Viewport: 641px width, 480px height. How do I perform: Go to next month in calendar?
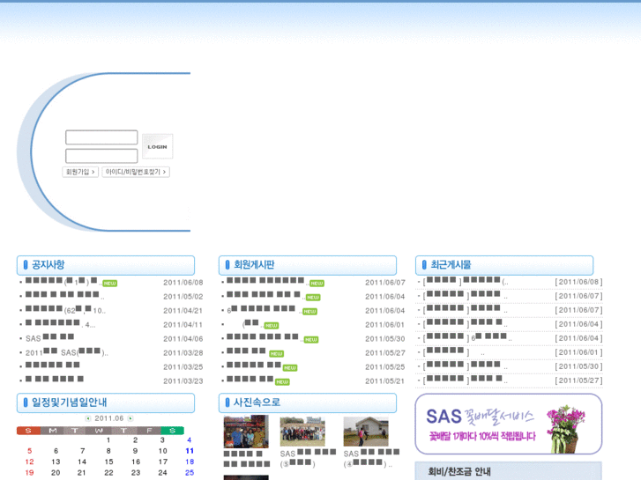click(130, 418)
